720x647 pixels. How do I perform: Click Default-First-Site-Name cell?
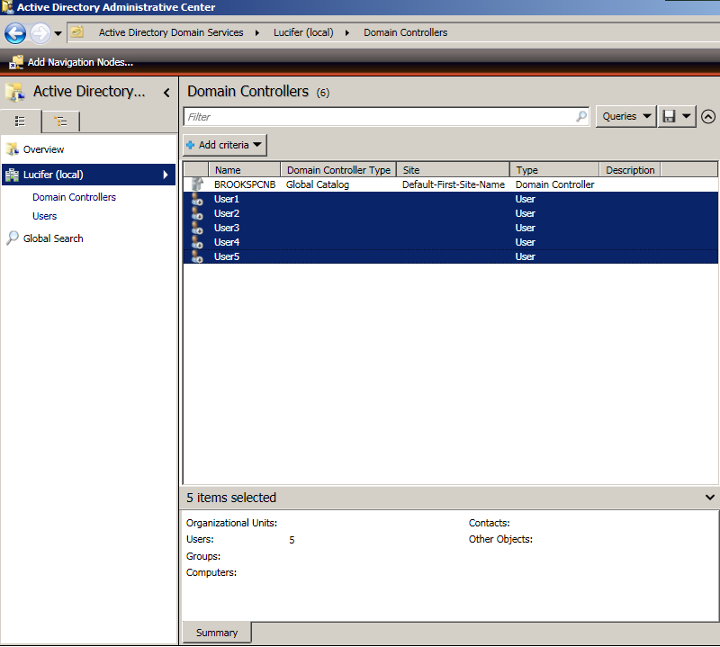tap(454, 184)
